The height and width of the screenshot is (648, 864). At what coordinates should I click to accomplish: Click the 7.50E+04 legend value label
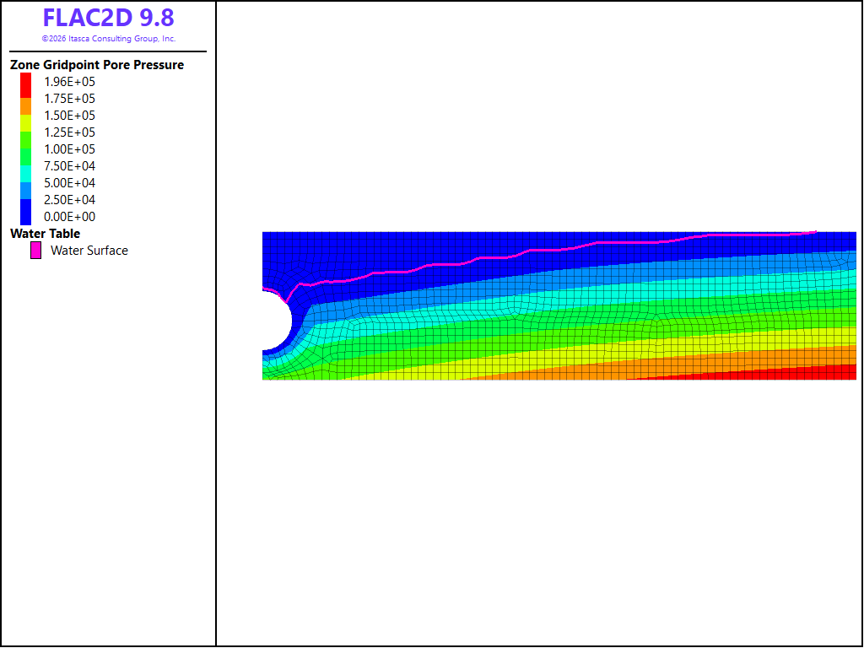69,166
